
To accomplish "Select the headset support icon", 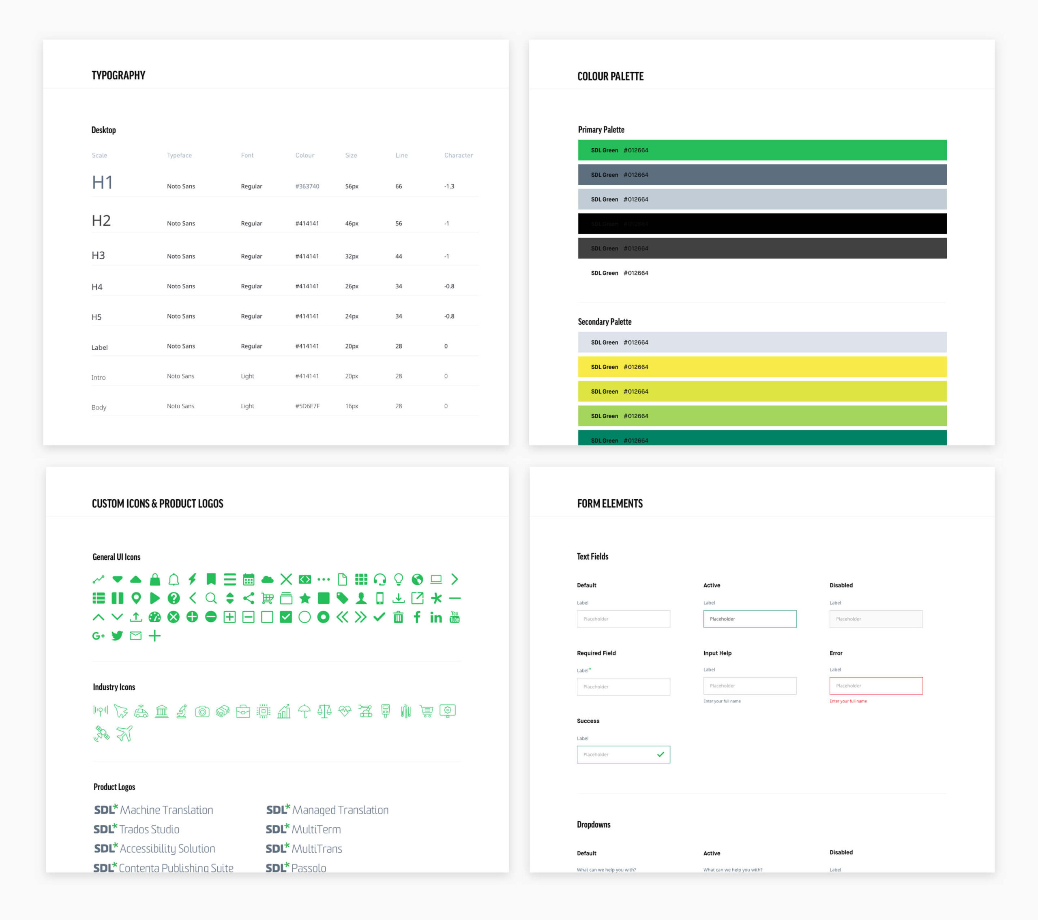I will [380, 579].
